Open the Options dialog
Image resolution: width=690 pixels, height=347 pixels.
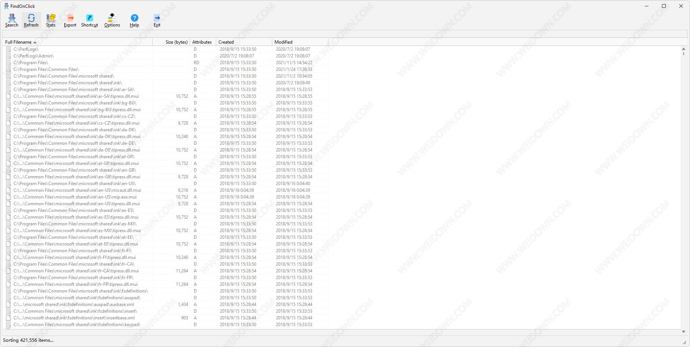coord(112,21)
